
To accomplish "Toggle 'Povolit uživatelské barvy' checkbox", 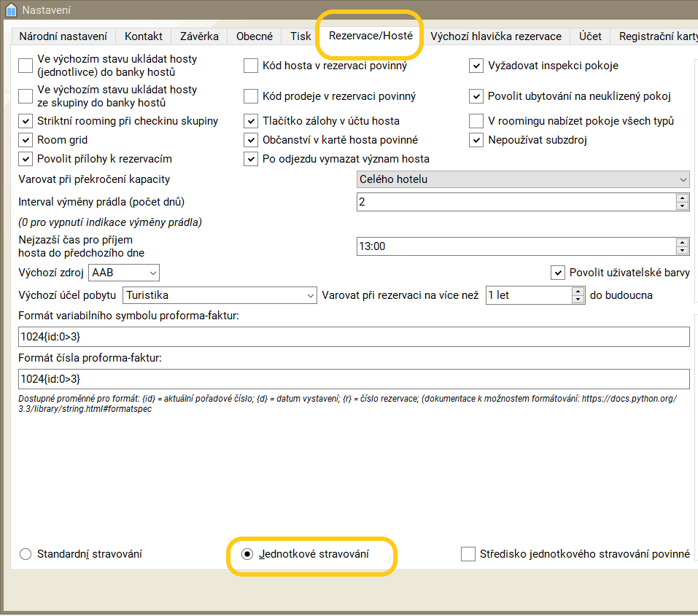I will 558,273.
